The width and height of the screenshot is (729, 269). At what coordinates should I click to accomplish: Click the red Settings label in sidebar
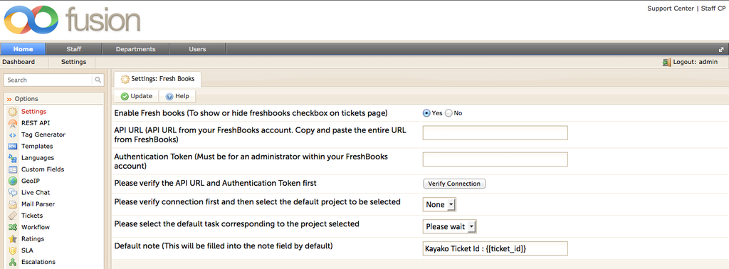(33, 112)
